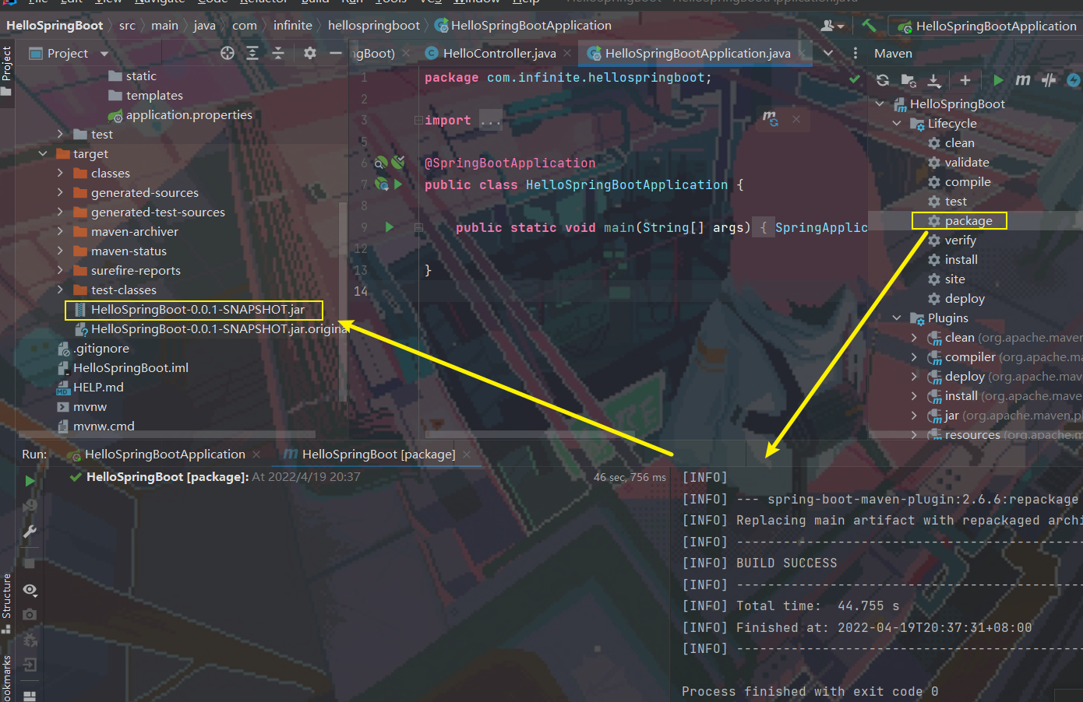Click wrench settings icon in Run panel
1083x702 pixels.
click(30, 532)
